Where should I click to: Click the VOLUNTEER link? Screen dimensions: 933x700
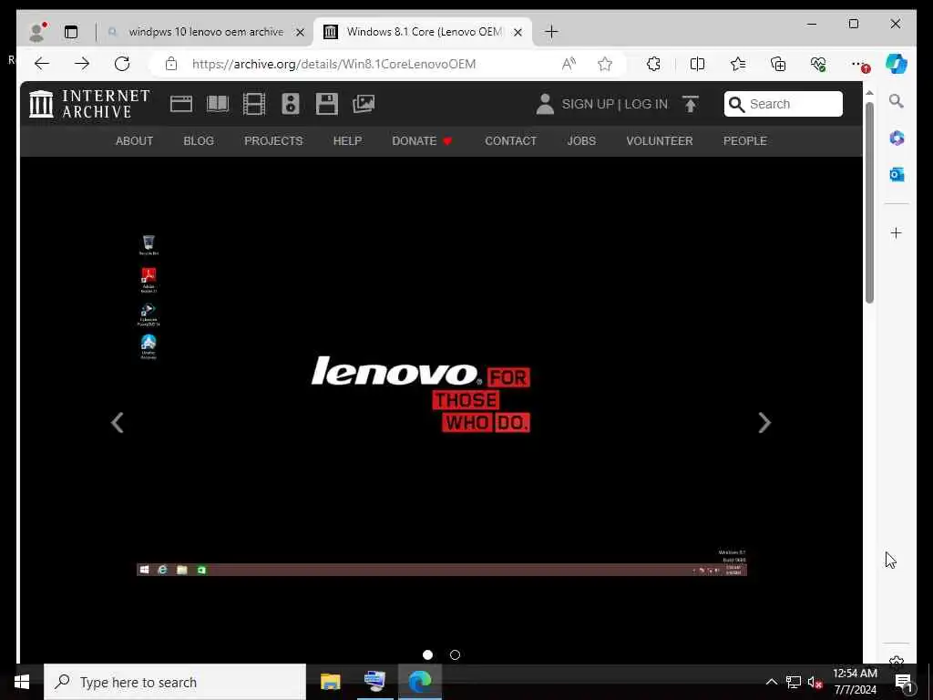660,141
